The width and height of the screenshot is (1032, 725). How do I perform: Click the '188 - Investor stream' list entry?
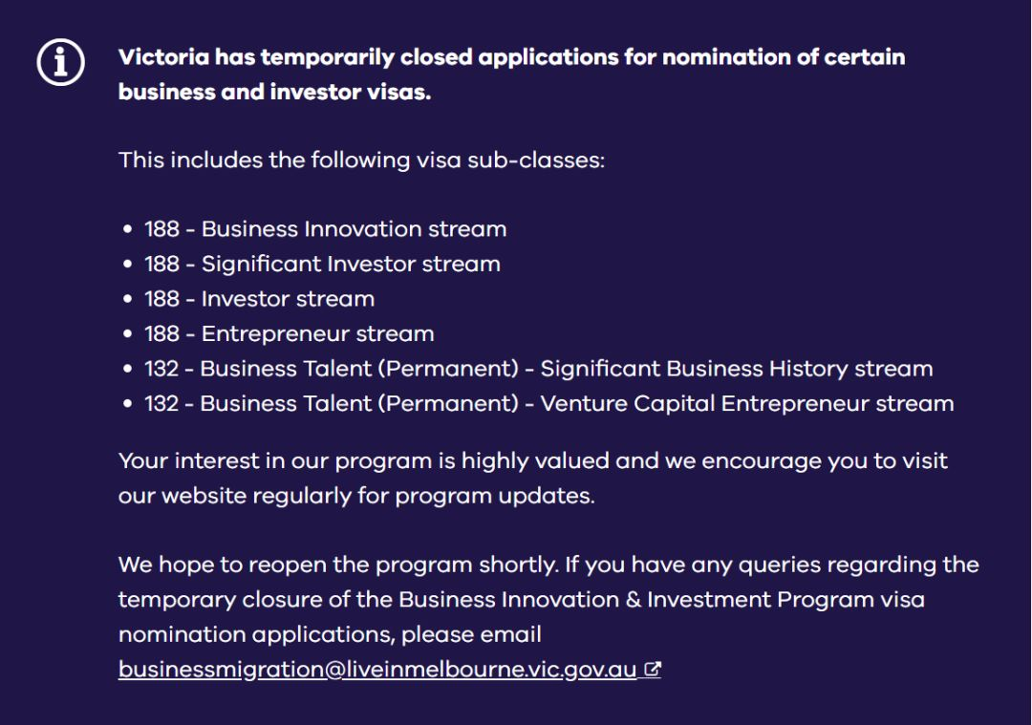coord(259,299)
